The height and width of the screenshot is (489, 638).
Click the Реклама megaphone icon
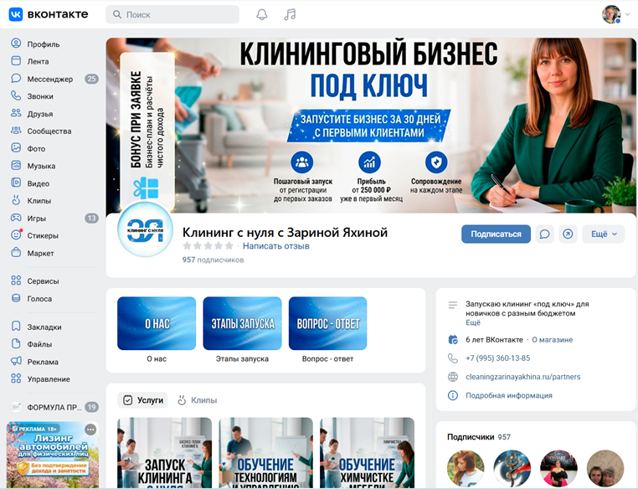pyautogui.click(x=16, y=361)
